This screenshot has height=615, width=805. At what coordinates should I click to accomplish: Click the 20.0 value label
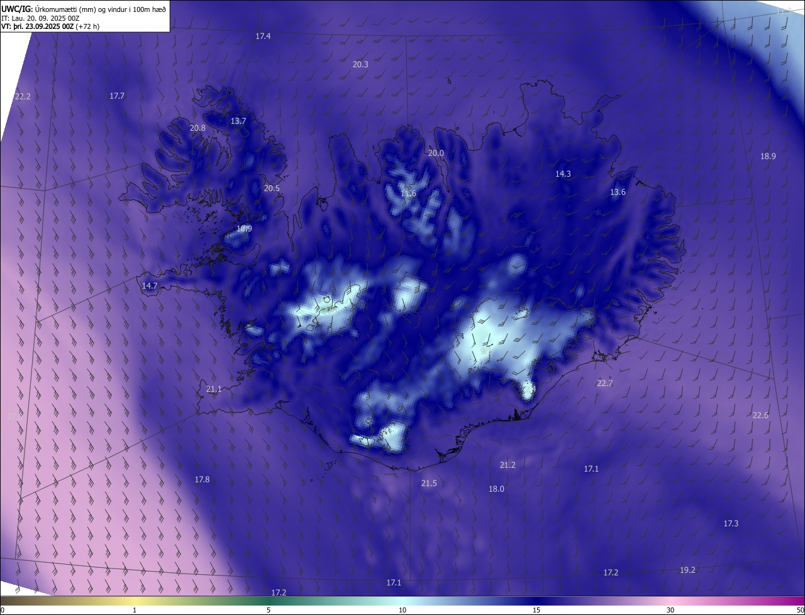point(436,153)
